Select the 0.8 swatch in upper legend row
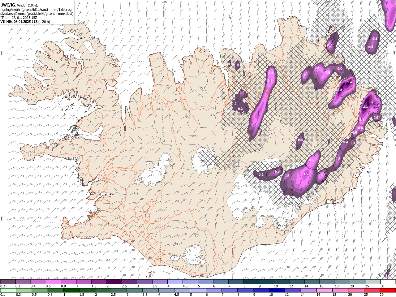 [x=68, y=282]
